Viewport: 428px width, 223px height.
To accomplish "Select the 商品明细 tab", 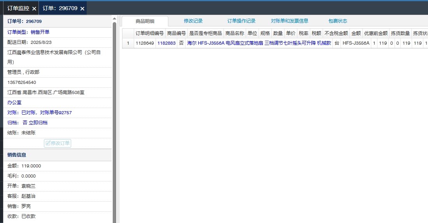I will click(x=145, y=21).
